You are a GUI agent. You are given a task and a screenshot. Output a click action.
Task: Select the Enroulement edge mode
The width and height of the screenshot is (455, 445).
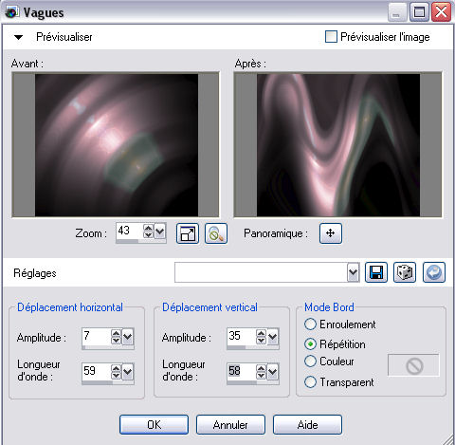[310, 324]
